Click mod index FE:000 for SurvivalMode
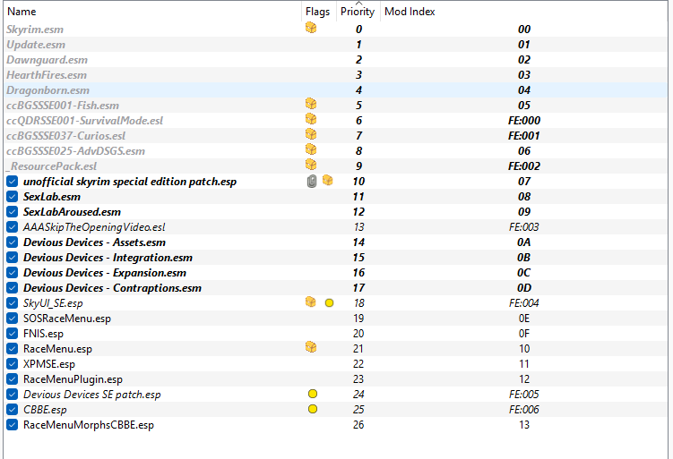 click(x=524, y=121)
